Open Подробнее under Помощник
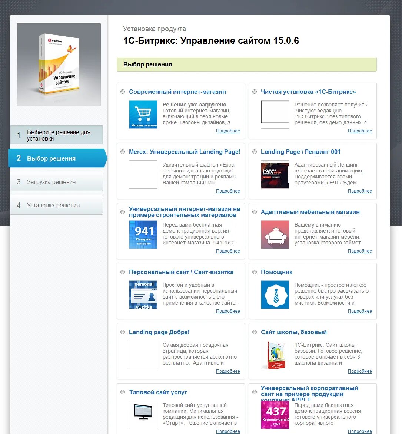The image size is (402, 434). (x=360, y=311)
